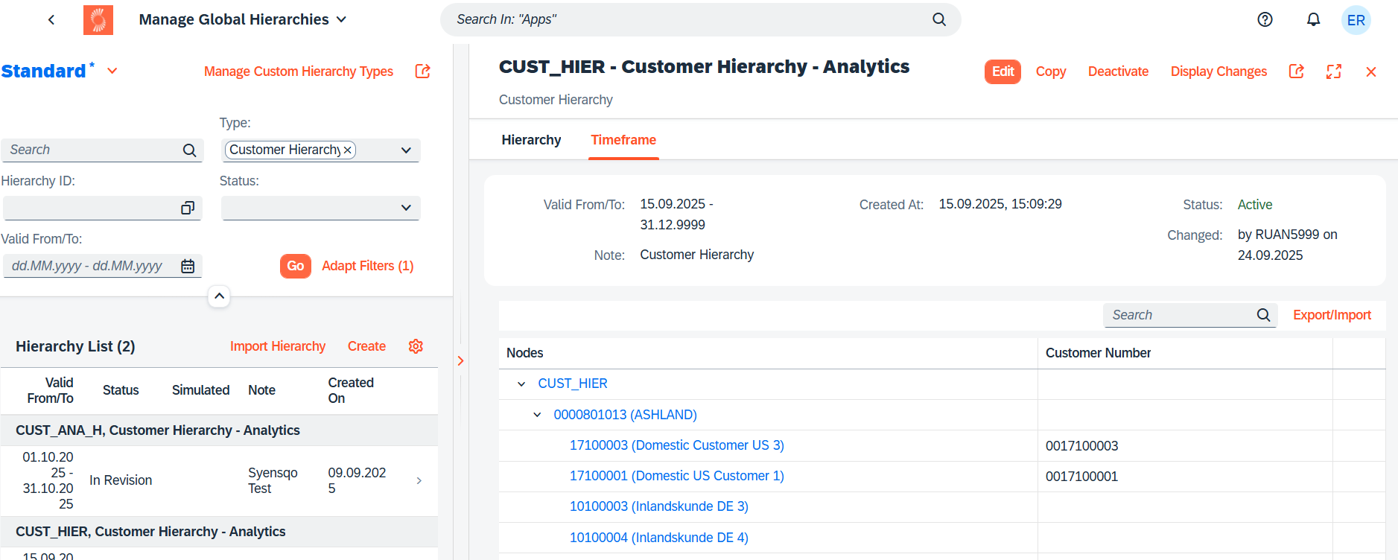This screenshot has width=1398, height=560.
Task: Click Adapt Filters (1)
Action: point(367,266)
